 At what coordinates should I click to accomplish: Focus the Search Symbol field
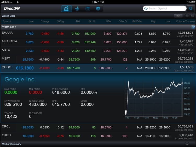(164, 9)
